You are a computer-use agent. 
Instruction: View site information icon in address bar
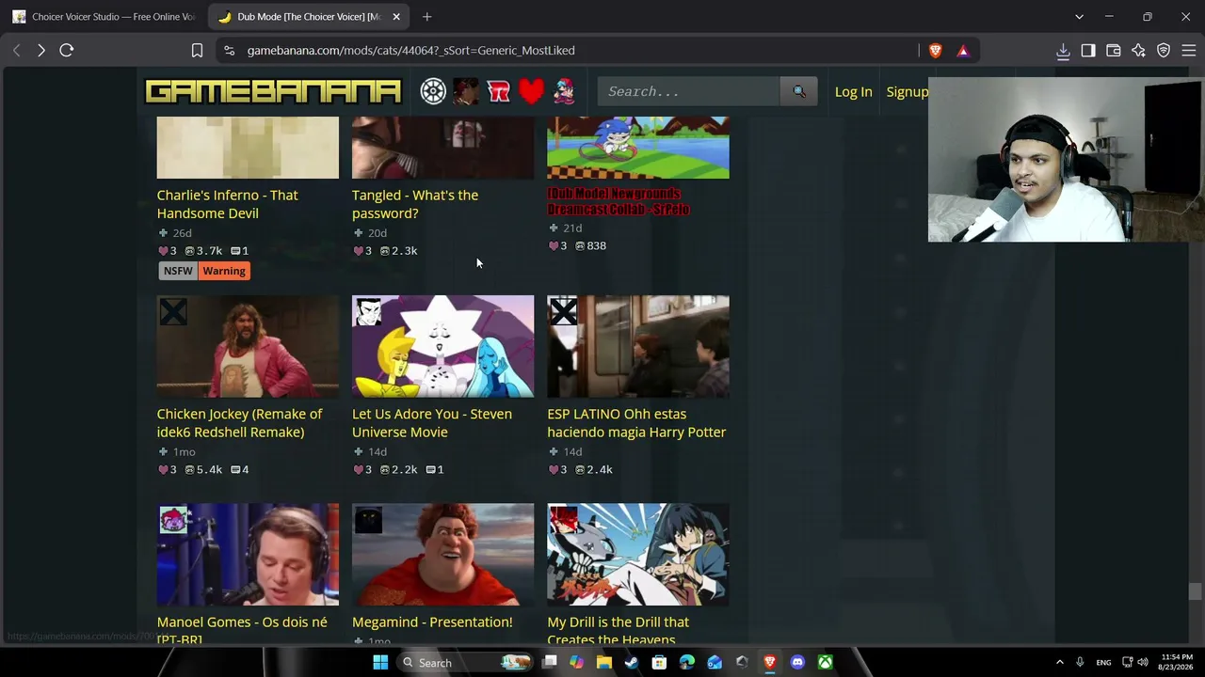pyautogui.click(x=229, y=50)
